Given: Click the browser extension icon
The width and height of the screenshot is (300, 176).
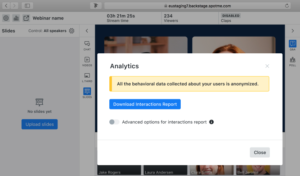Looking at the screenshot, I should click(x=96, y=6).
